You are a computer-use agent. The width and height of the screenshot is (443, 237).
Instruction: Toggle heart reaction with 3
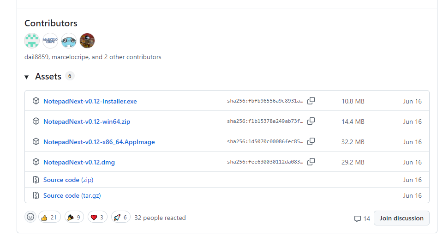[97, 218]
